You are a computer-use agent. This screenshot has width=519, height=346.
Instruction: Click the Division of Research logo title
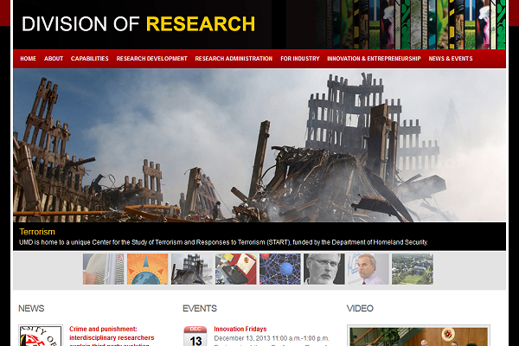point(138,24)
